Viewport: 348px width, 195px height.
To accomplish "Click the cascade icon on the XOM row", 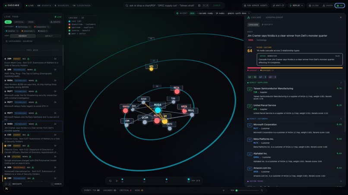I will 28,59.
